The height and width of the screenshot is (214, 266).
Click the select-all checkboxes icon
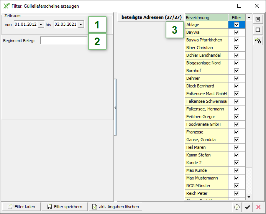click(258, 19)
